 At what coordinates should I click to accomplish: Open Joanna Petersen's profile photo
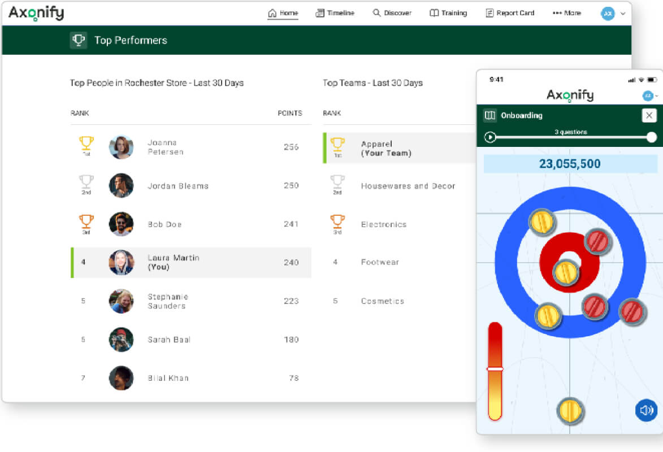pyautogui.click(x=122, y=147)
